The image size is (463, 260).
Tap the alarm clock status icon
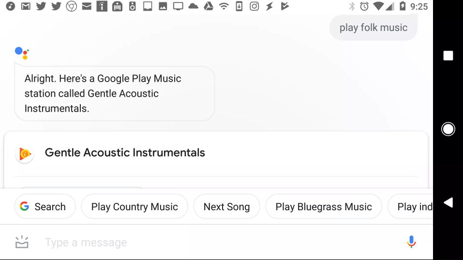click(364, 6)
